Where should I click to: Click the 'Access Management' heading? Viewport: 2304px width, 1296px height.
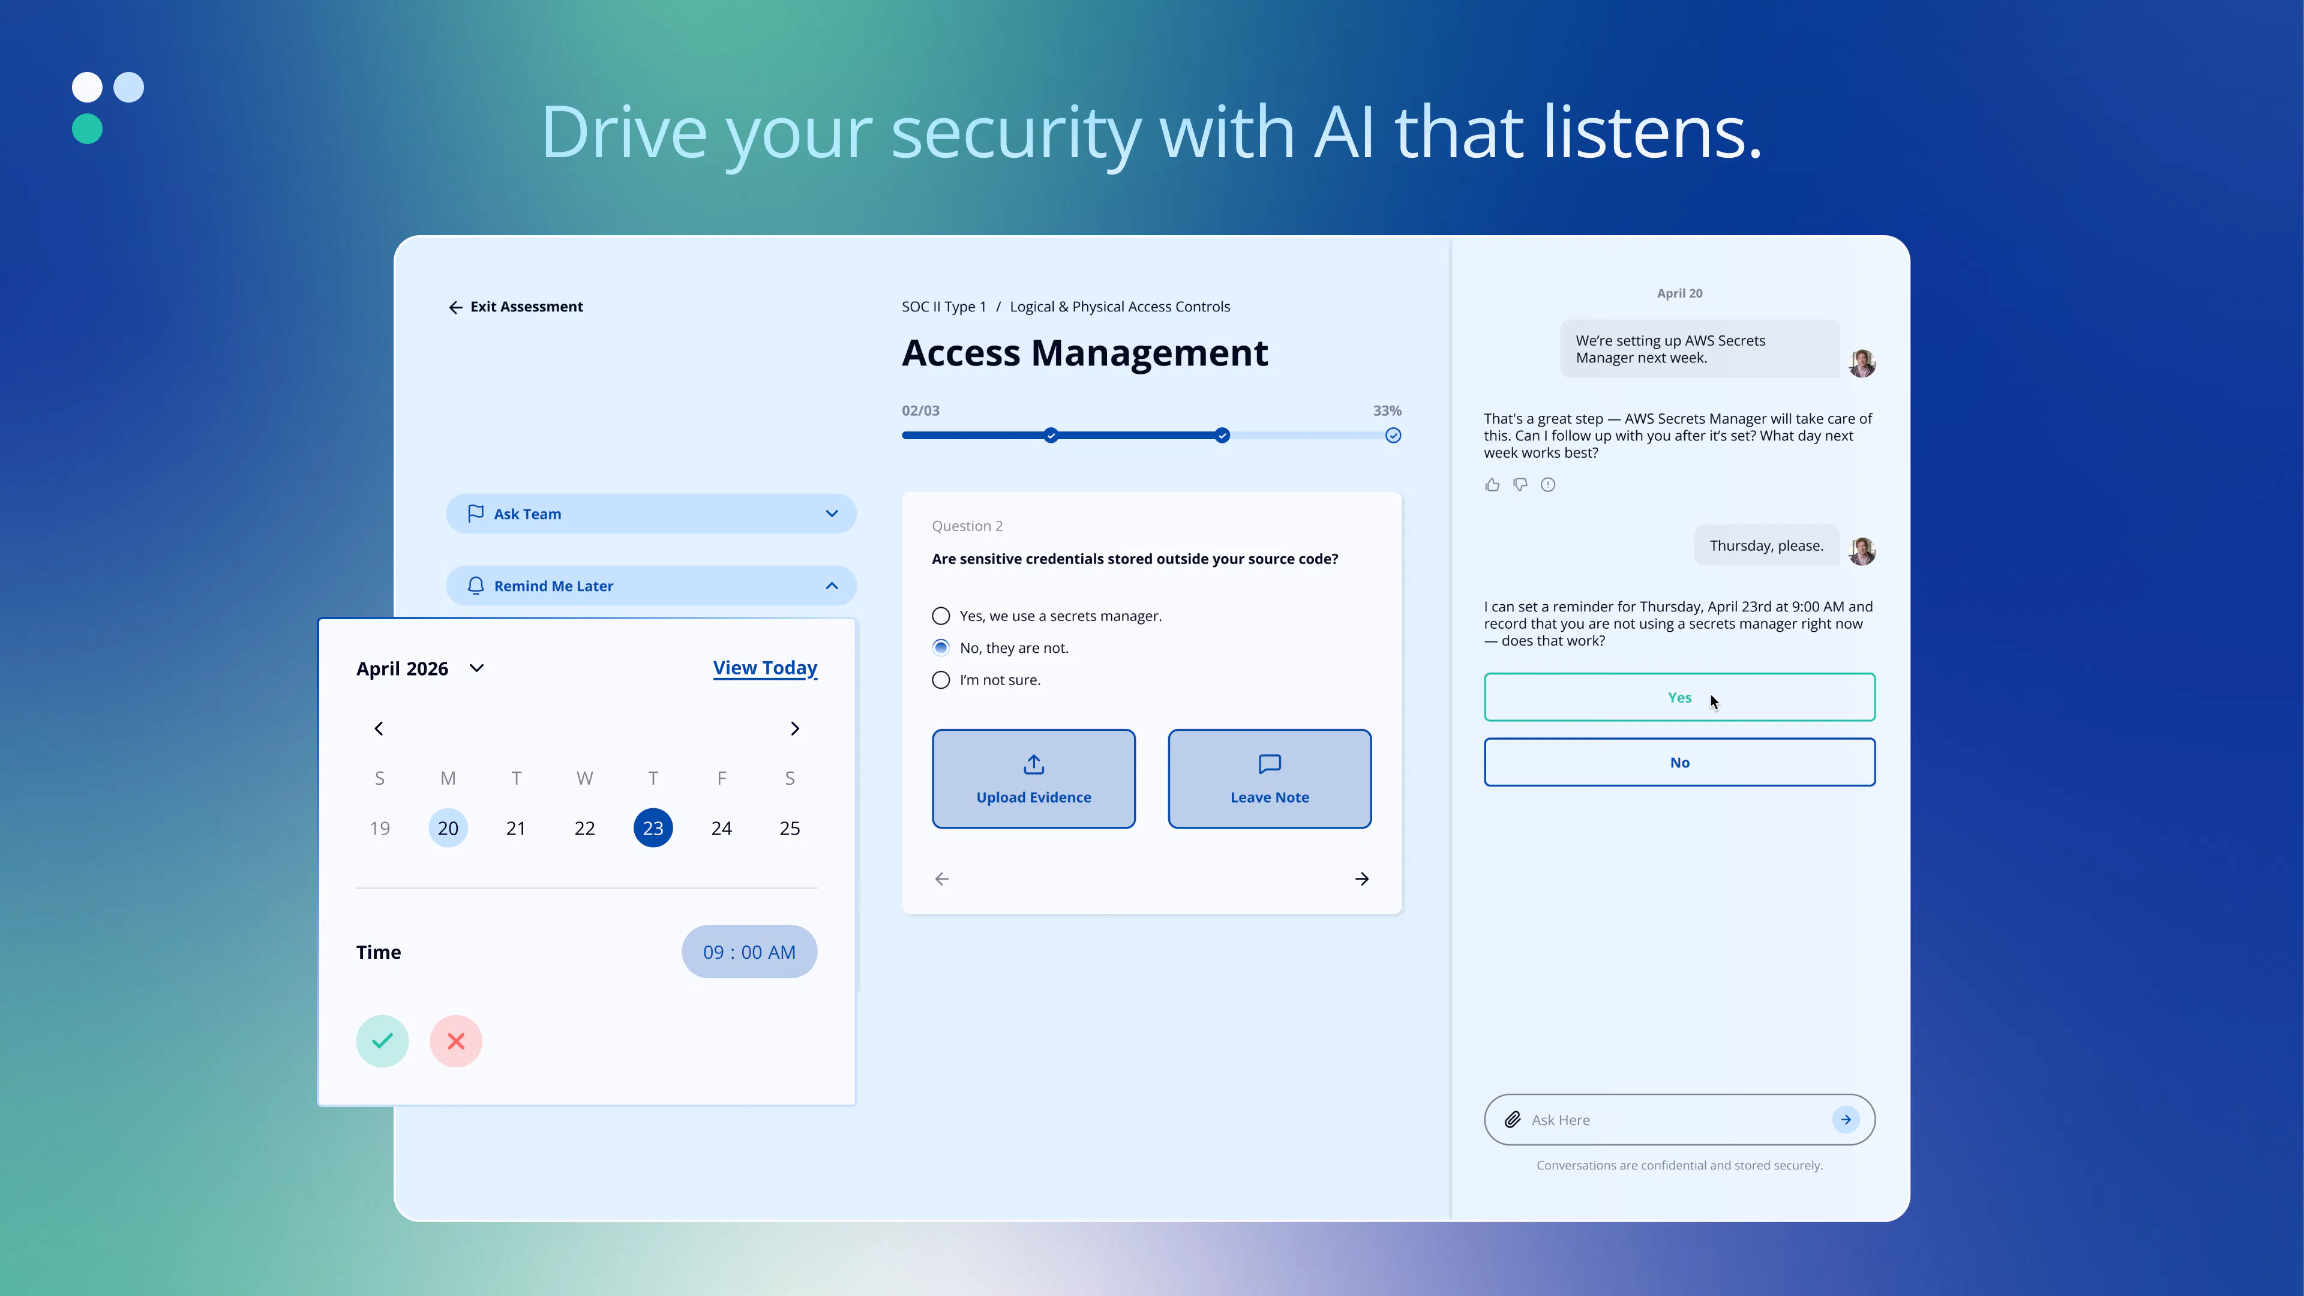(1084, 353)
